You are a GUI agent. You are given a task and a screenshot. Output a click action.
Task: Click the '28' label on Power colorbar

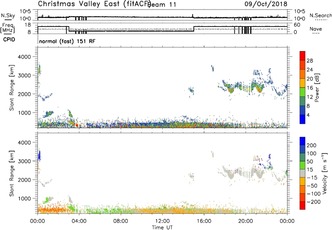(x=310, y=61)
